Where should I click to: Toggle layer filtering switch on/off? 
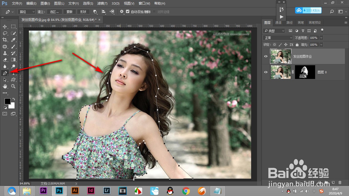click(322, 30)
